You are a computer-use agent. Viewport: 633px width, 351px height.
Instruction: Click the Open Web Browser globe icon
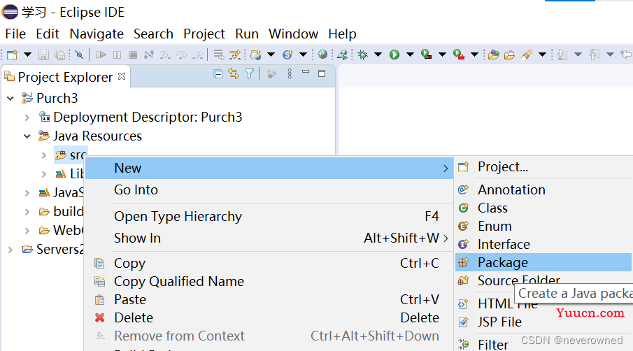coord(322,54)
